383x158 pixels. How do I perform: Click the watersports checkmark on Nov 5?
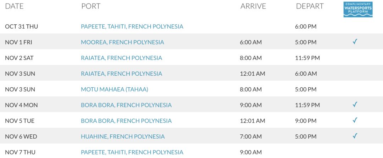[x=355, y=120]
